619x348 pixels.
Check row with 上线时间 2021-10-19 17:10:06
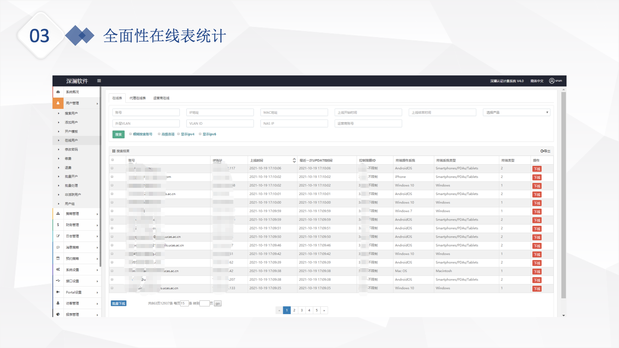[112, 168]
